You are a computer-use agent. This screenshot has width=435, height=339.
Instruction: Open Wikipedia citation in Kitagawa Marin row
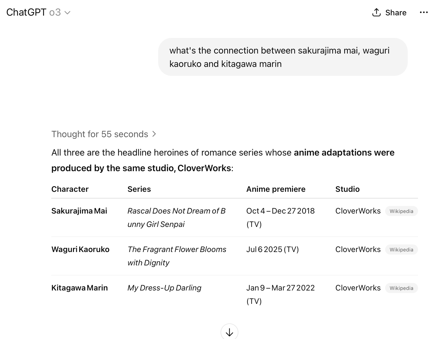pos(401,288)
